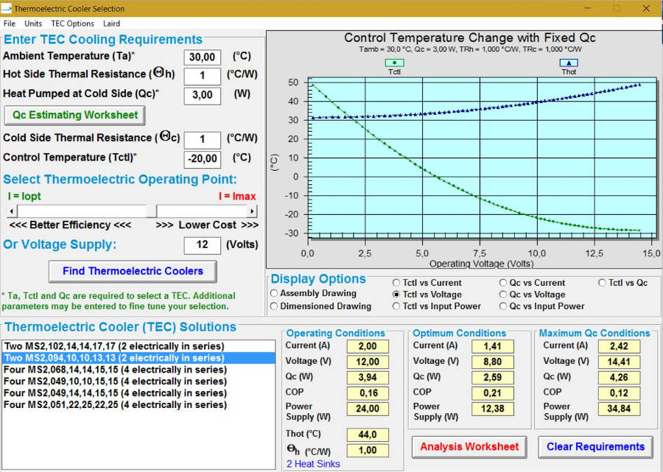This screenshot has height=472, width=663.
Task: Click Cold Side Thermal Resistance field
Action: 202,139
